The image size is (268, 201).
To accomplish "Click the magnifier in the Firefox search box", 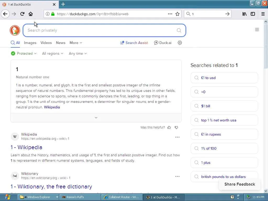I will [188, 14].
